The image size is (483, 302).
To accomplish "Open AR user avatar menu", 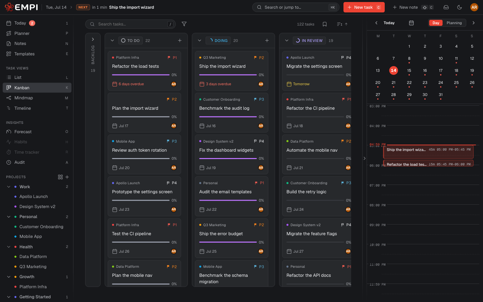I will 474,7.
